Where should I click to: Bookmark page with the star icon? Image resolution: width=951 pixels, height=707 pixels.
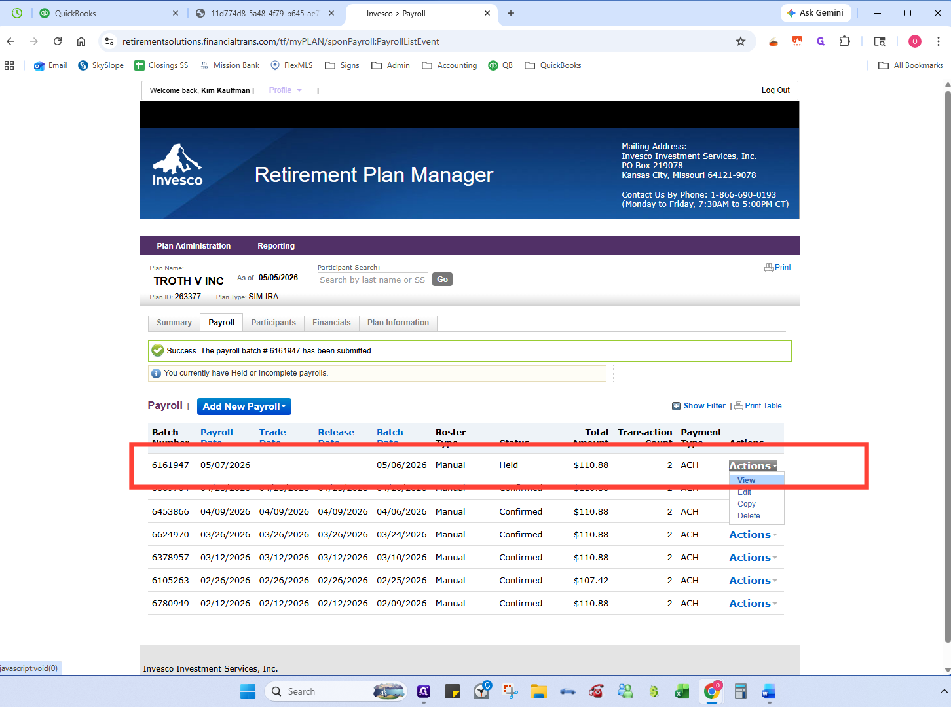pos(741,41)
